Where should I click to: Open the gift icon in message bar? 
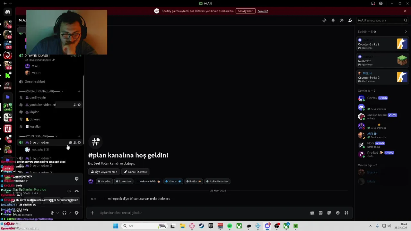click(312, 213)
